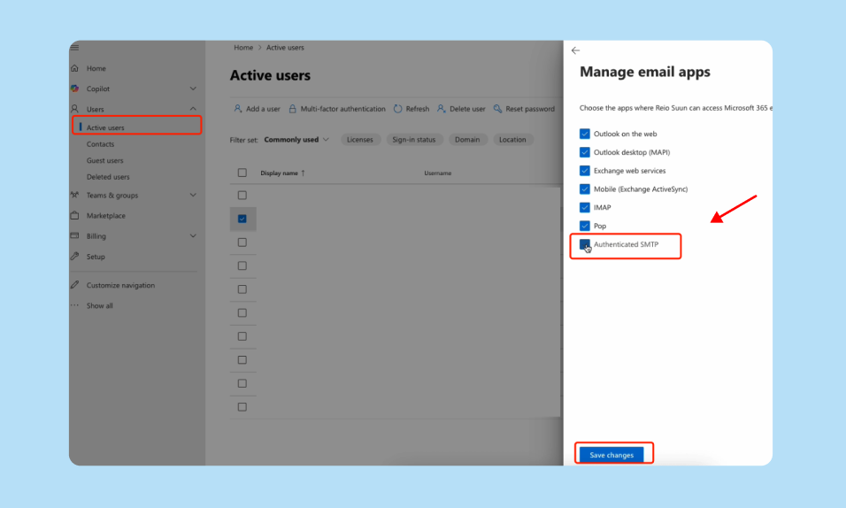Click the Customize navigation pencil icon
Screen dimensions: 846x508
pyautogui.click(x=75, y=285)
